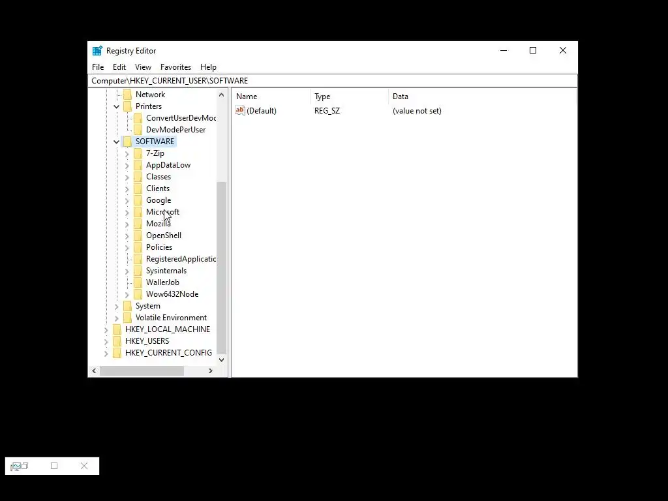Expand the Policies key
This screenshot has height=501, width=668.
(127, 247)
